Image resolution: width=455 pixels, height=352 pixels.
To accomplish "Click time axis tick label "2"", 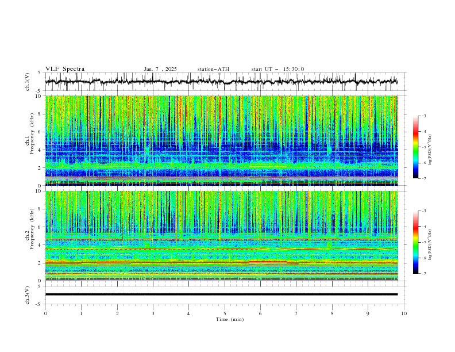I will [x=117, y=313].
